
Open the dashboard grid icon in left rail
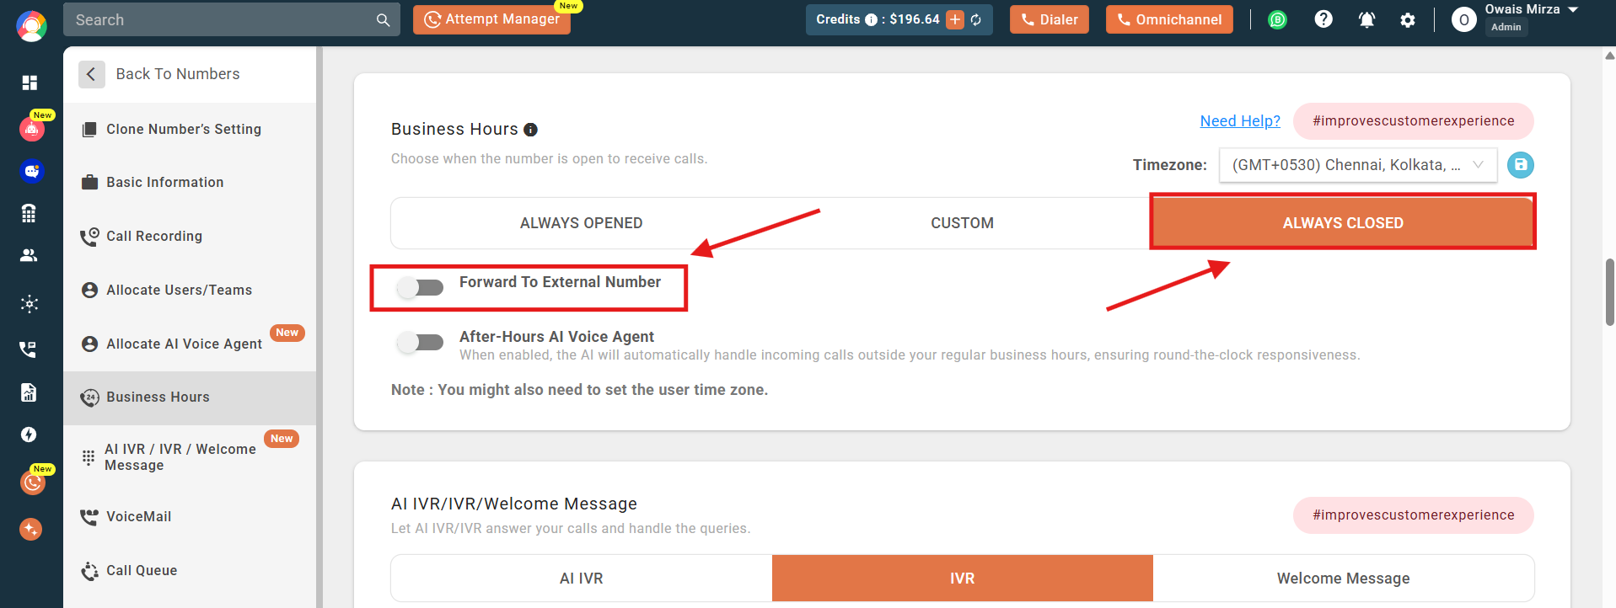30,82
